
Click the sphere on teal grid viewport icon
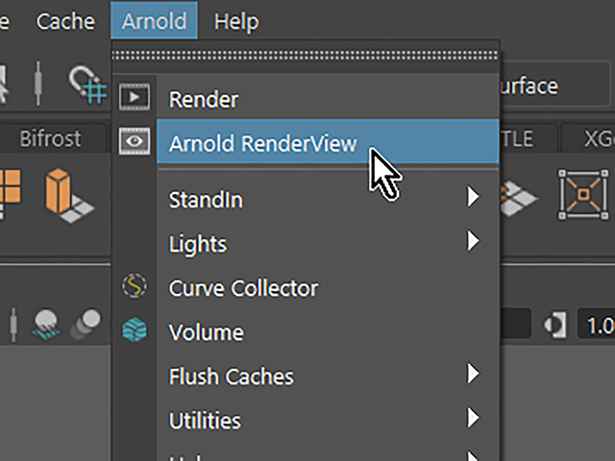tap(46, 325)
